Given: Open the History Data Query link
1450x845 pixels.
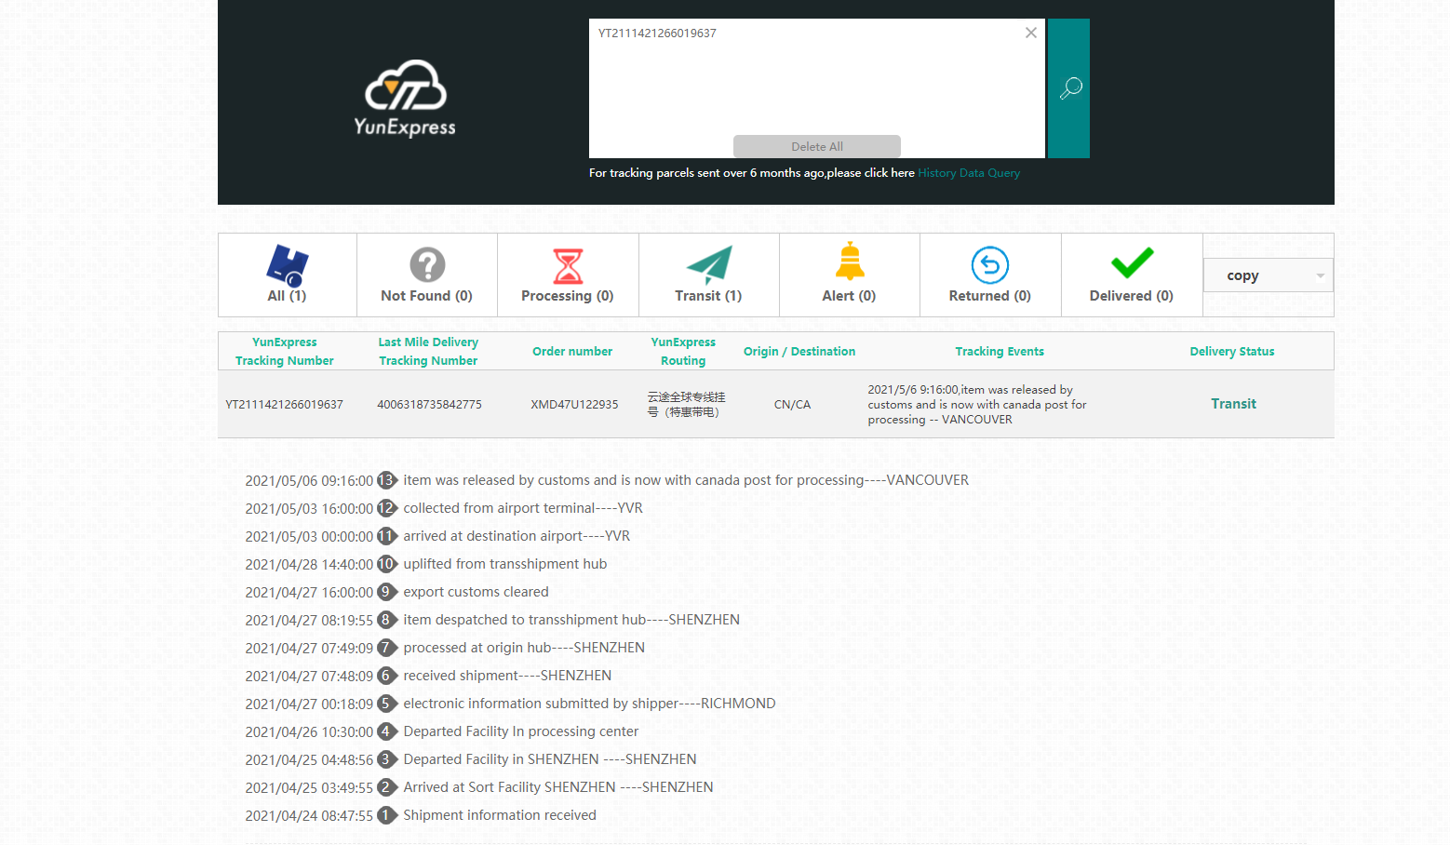Looking at the screenshot, I should pyautogui.click(x=969, y=173).
